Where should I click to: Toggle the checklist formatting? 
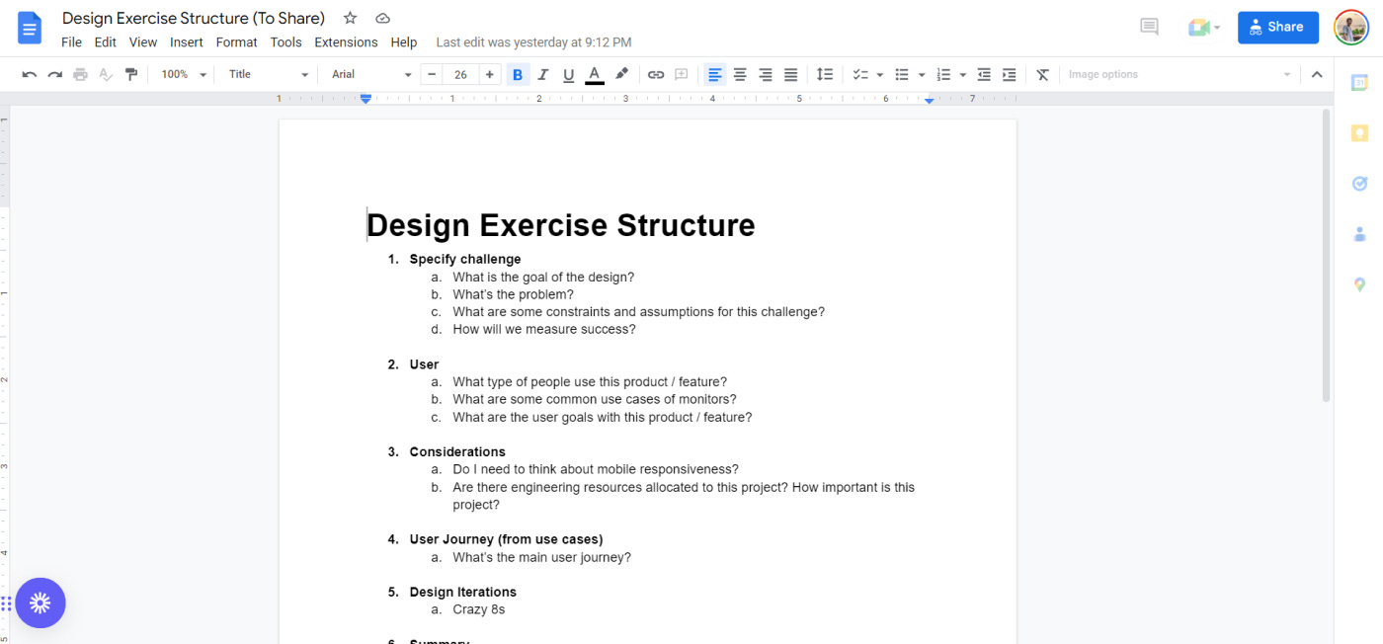click(858, 74)
